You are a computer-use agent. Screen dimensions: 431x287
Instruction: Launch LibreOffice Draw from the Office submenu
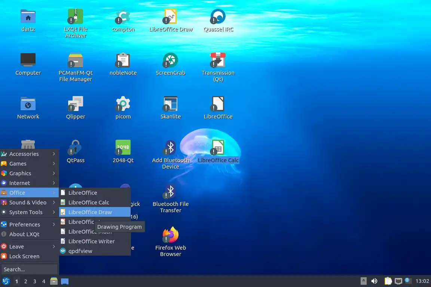[x=95, y=212]
